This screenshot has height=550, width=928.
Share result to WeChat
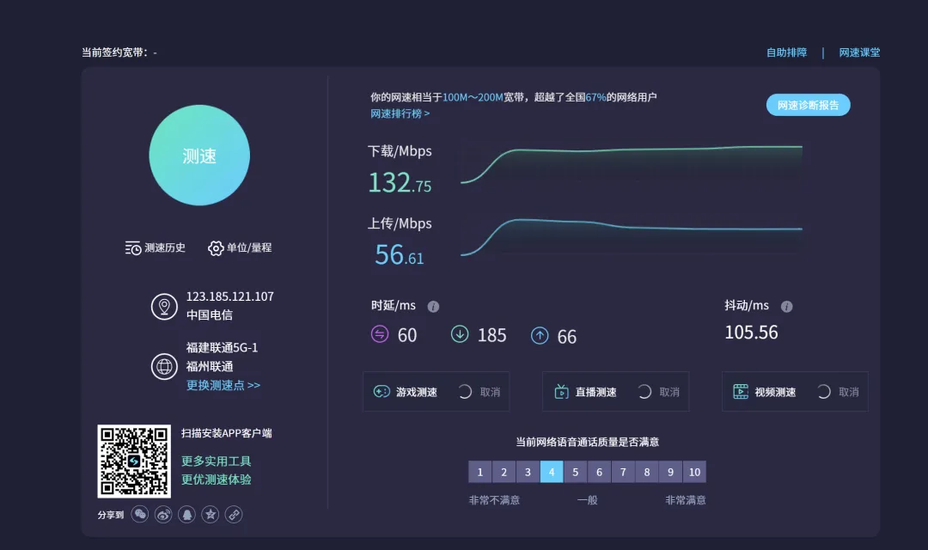[x=140, y=515]
